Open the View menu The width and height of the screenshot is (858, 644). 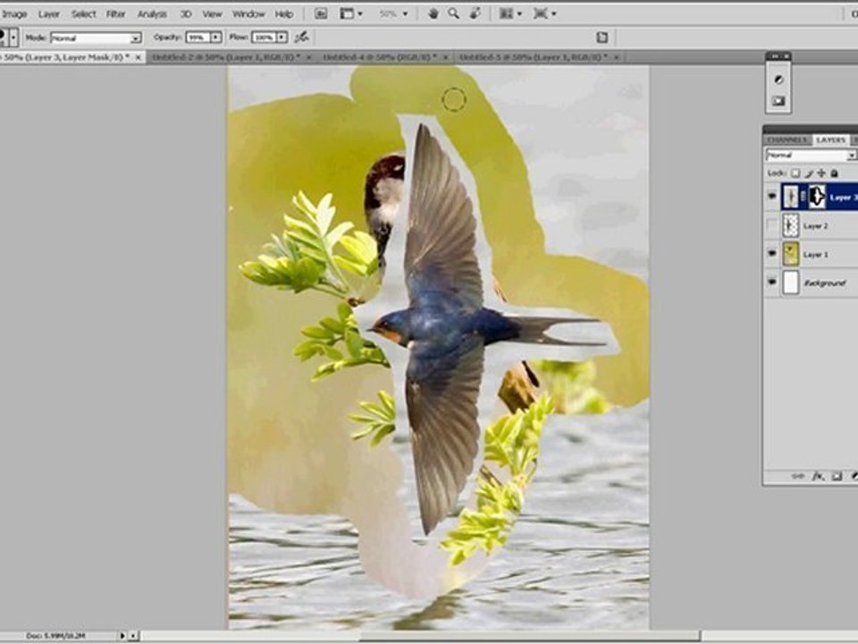[213, 13]
